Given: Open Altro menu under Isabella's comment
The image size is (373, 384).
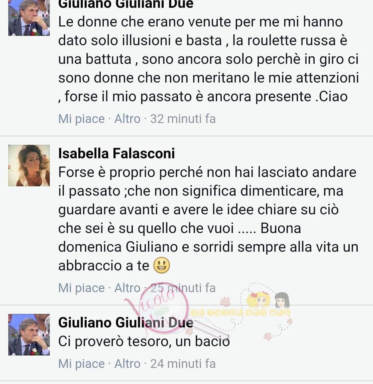Looking at the screenshot, I should [x=127, y=288].
